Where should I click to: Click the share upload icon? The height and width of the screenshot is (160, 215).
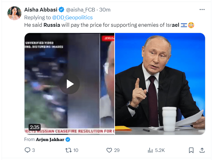[202, 150]
